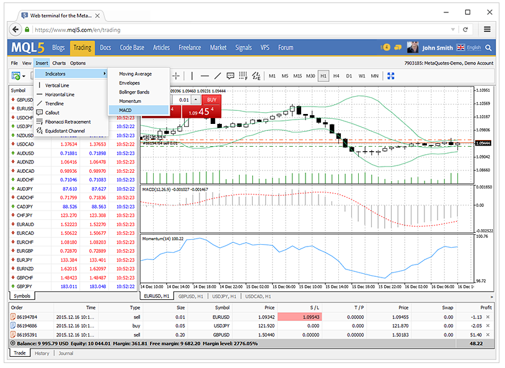Image resolution: width=505 pixels, height=368 pixels.
Task: Go to the Code Base section
Action: [x=132, y=48]
